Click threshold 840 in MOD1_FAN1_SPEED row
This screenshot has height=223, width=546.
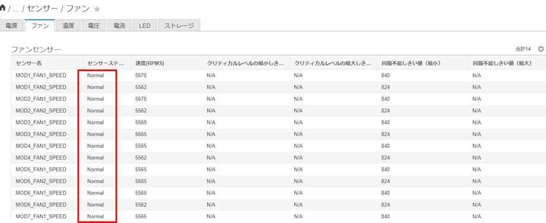coord(385,75)
